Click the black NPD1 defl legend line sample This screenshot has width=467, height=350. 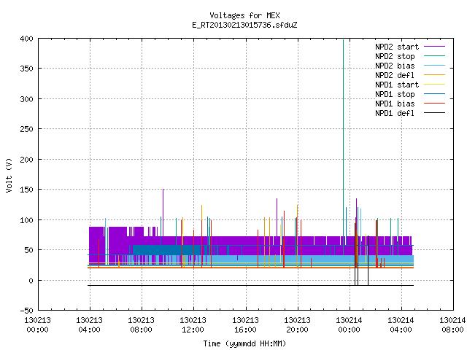click(x=434, y=113)
